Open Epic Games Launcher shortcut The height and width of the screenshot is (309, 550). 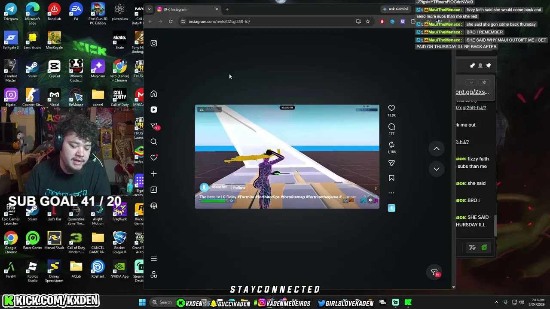(11, 214)
